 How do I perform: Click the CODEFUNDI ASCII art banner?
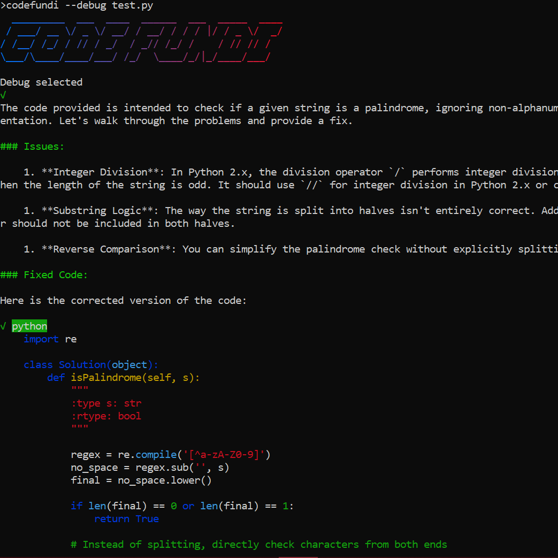(141, 42)
